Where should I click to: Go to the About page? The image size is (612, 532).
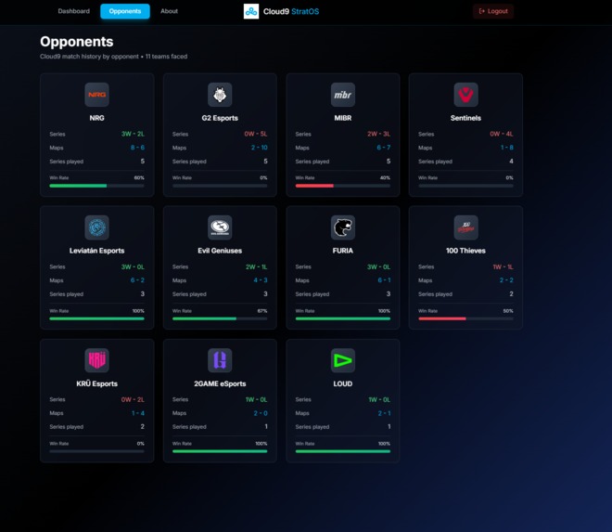(x=169, y=11)
